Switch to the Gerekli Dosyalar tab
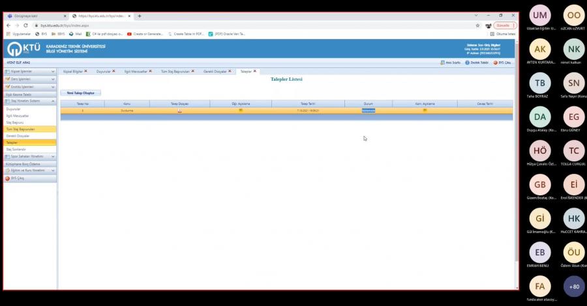 [x=215, y=71]
